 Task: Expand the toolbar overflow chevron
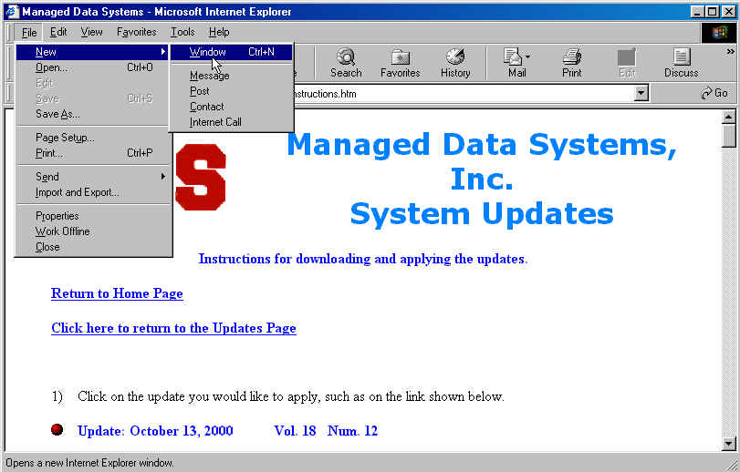tap(731, 51)
